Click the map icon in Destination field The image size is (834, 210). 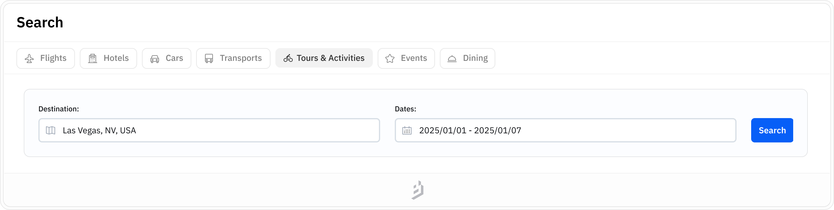51,130
